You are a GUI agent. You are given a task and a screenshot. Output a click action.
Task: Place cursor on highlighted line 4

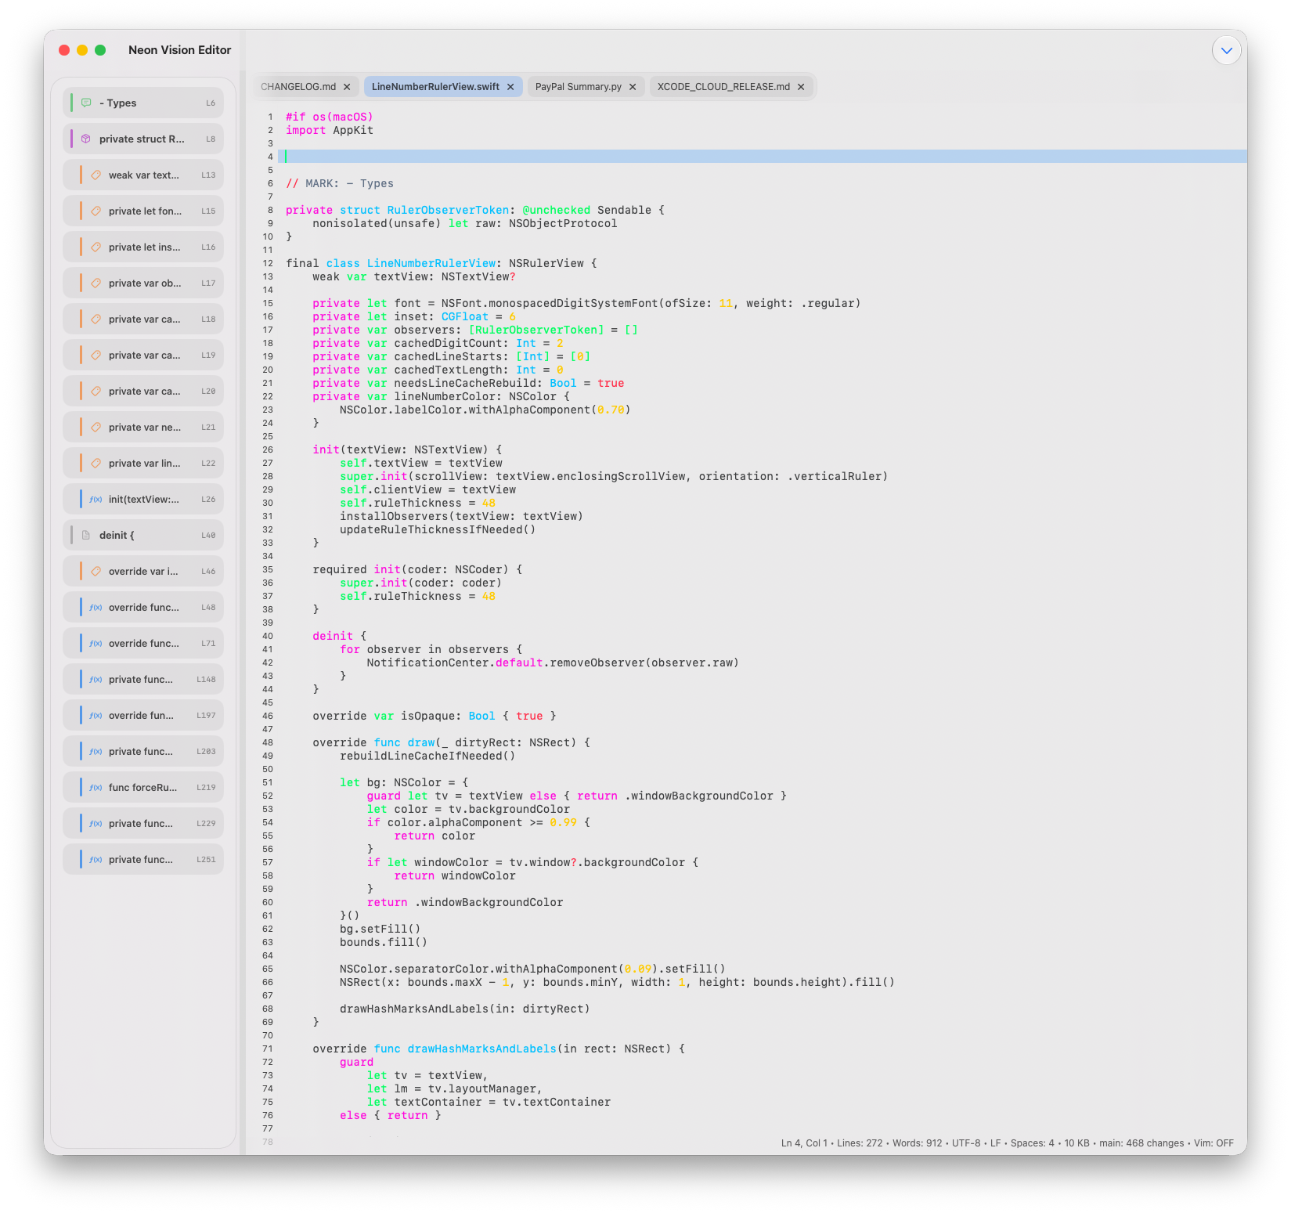coord(763,157)
